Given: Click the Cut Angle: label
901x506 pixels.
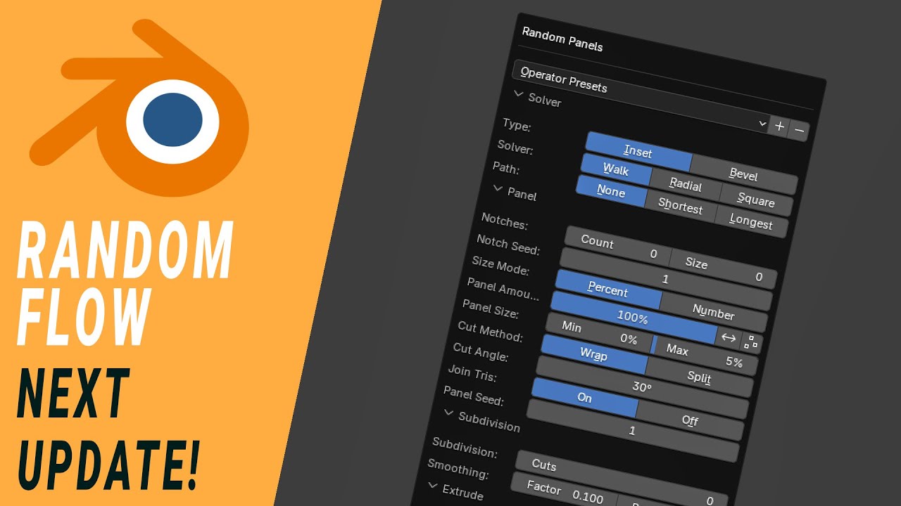Looking at the screenshot, I should [481, 351].
